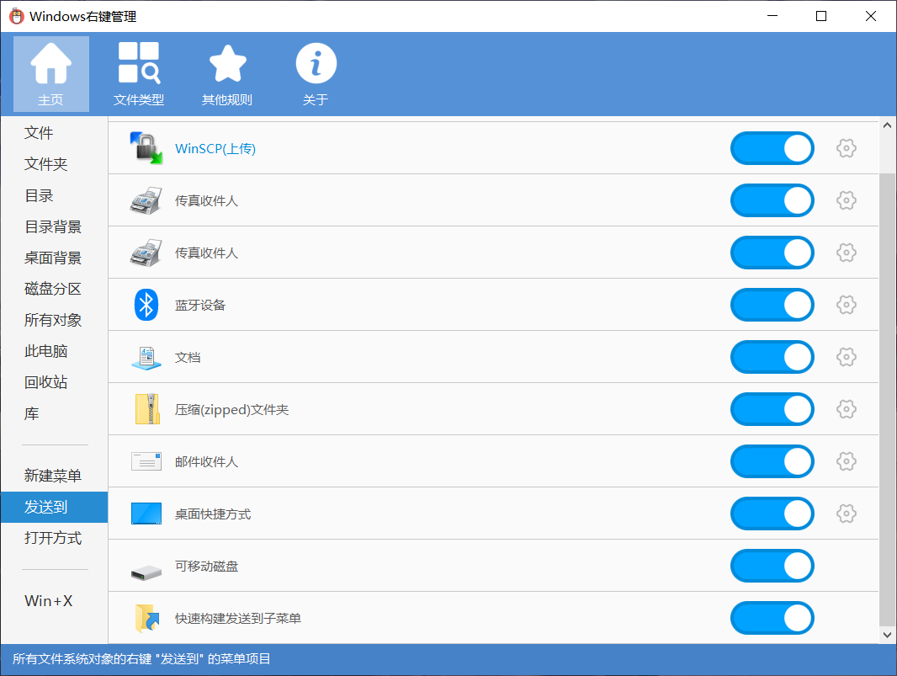This screenshot has width=897, height=676.
Task: Toggle the 压缩(zipped)文件夹 switch
Action: 772,409
